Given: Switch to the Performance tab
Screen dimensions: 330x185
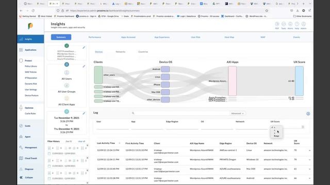Looking at the screenshot, I should point(95,37).
